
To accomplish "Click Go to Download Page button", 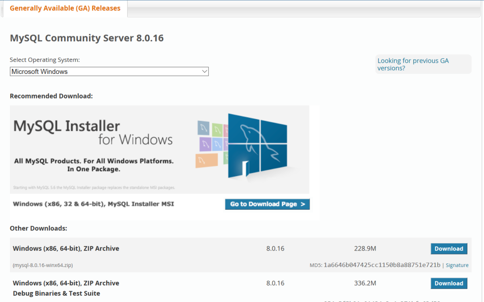I will [267, 204].
